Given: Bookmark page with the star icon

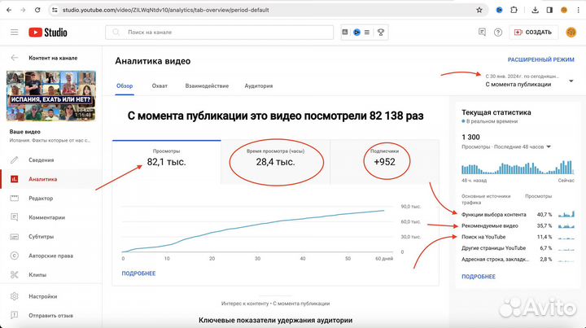Looking at the screenshot, I should pos(479,10).
